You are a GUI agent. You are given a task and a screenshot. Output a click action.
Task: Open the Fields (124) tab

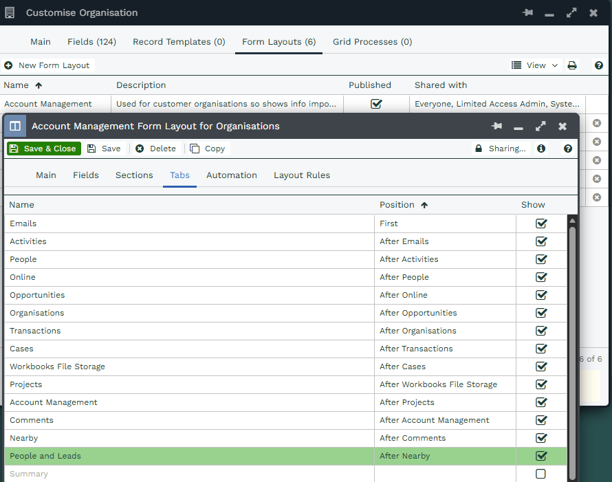91,42
